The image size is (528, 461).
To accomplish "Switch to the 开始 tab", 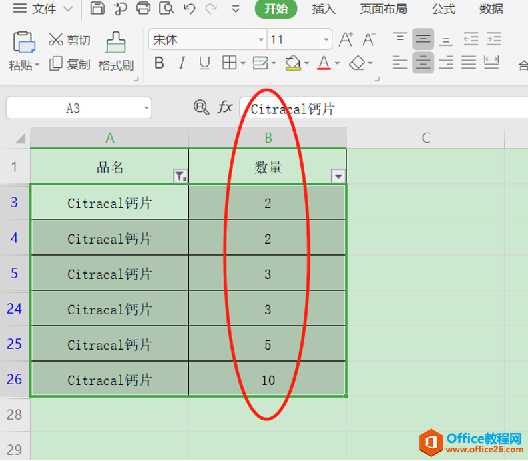I will pyautogui.click(x=276, y=9).
